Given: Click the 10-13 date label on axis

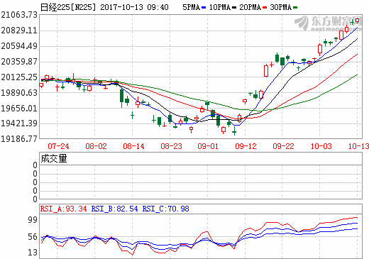Looking at the screenshot, I should (358, 146).
